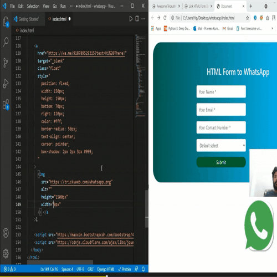Show more bookmarks chevron
This screenshot has width=277, height=277.
[x=272, y=28]
